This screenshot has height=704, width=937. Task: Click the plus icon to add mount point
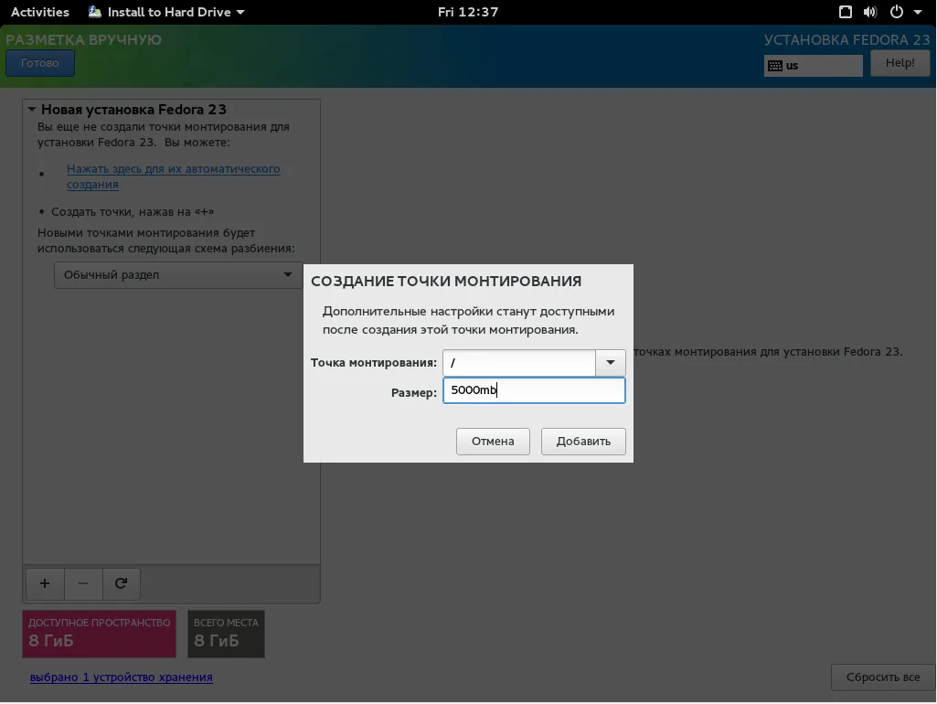pos(45,583)
